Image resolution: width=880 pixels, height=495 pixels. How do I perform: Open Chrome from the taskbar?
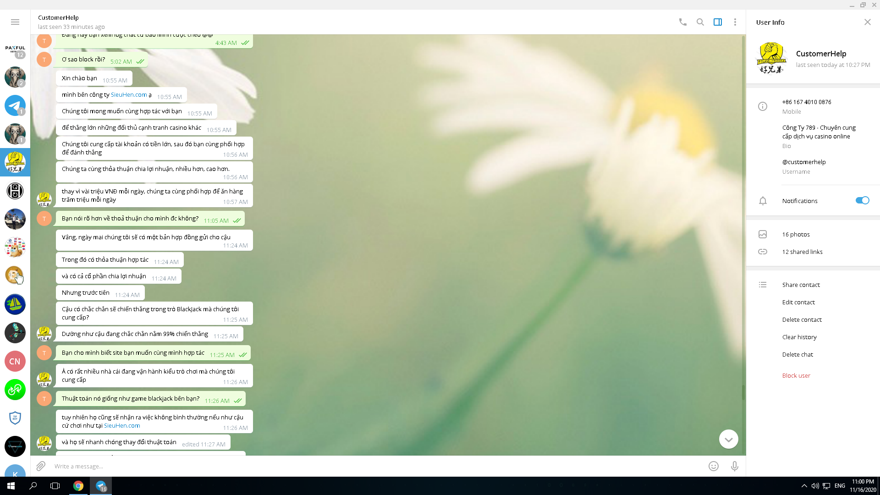tap(78, 486)
